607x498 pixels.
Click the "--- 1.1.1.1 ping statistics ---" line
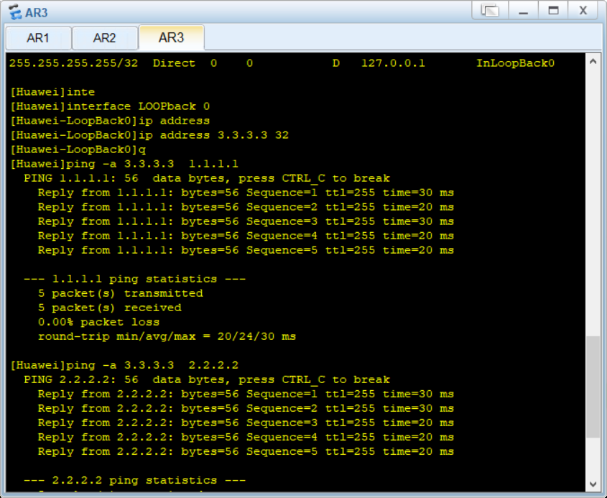point(134,279)
